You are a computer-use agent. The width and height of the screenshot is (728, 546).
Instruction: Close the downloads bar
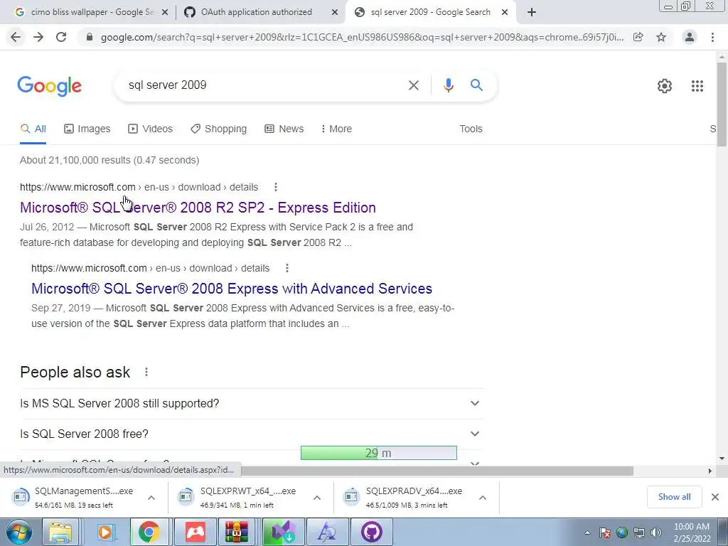click(715, 497)
